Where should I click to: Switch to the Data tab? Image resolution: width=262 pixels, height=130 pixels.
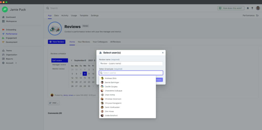click(x=57, y=16)
